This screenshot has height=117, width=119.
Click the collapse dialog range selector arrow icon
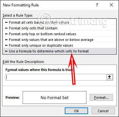[109, 77]
